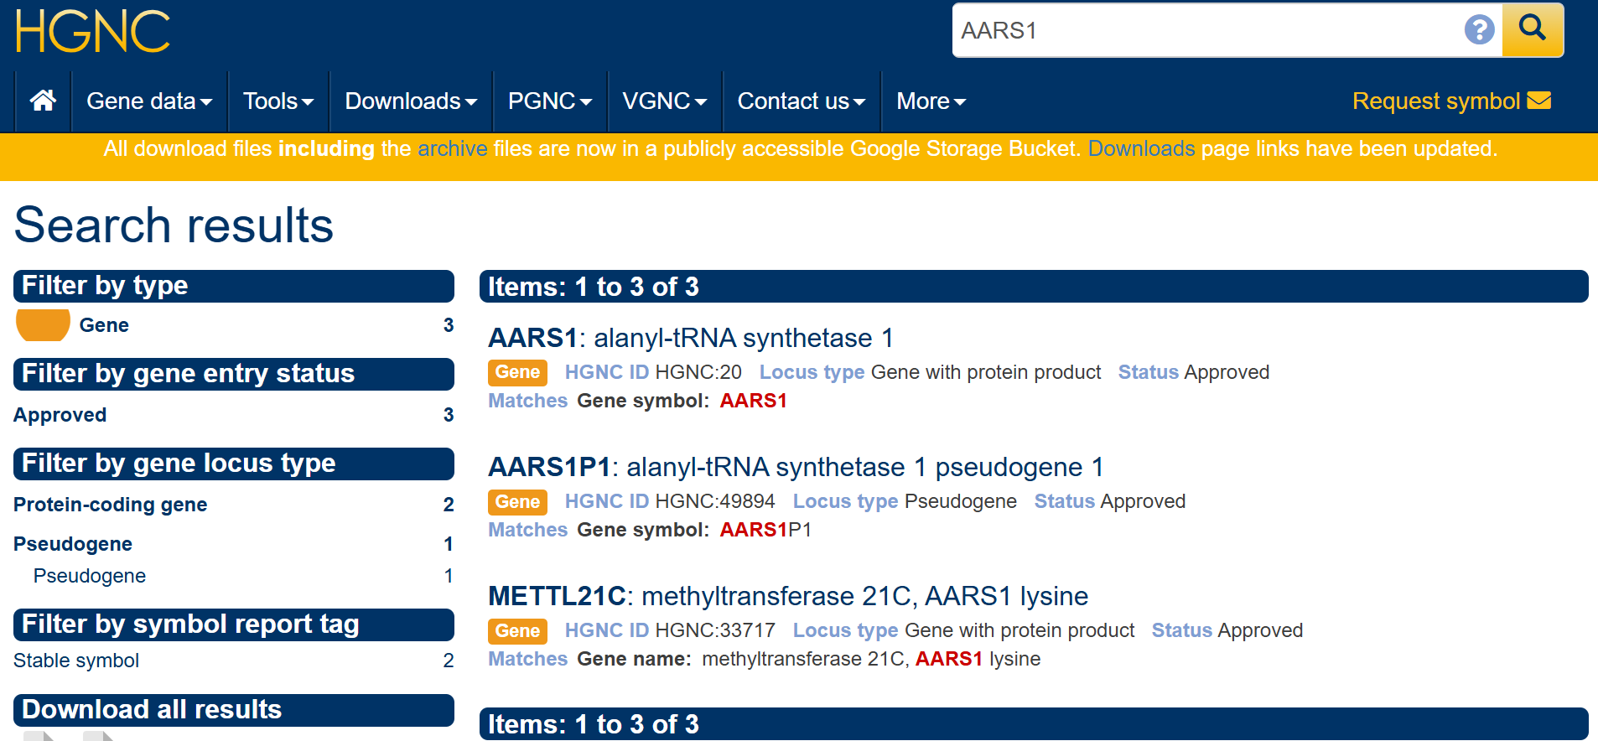Click Filter by gene entry status header
The width and height of the screenshot is (1598, 741).
[234, 374]
